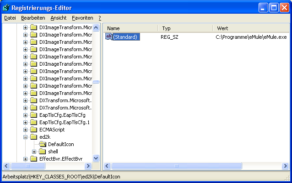Select the (Standard) value name
The image size is (292, 183).
[126, 37]
